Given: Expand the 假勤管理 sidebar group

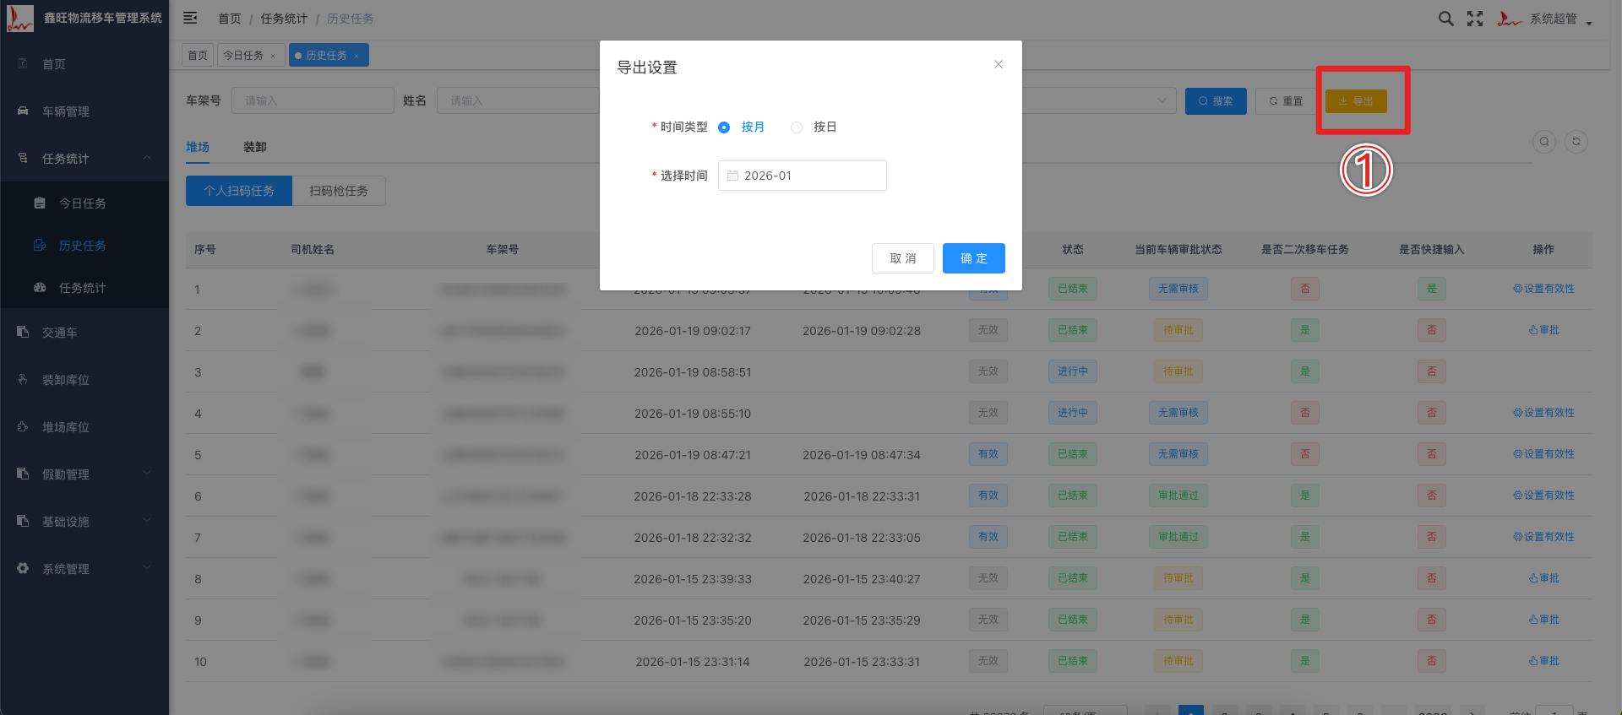Looking at the screenshot, I should tap(84, 474).
